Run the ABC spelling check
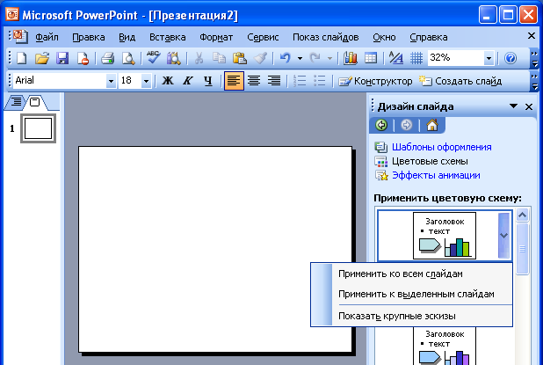This screenshot has height=365, width=543. (x=153, y=57)
